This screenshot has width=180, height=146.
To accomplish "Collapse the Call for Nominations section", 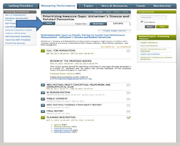I will click(x=43, y=51).
